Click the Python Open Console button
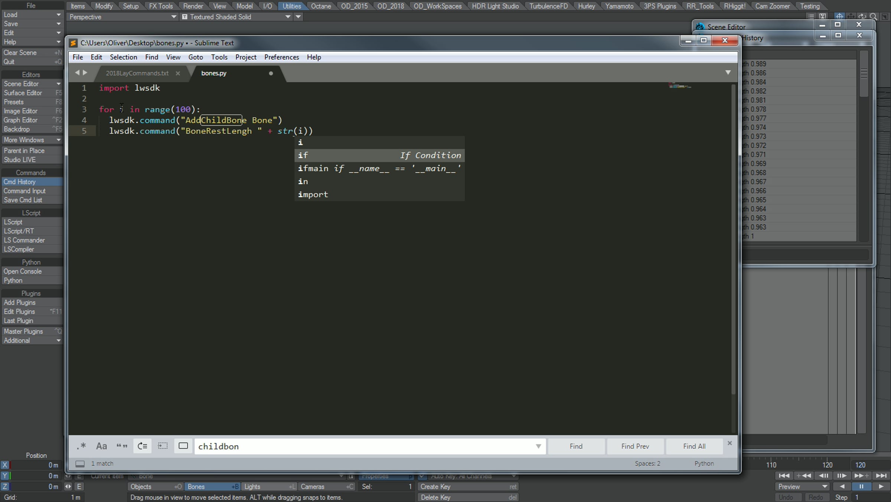 coord(32,271)
